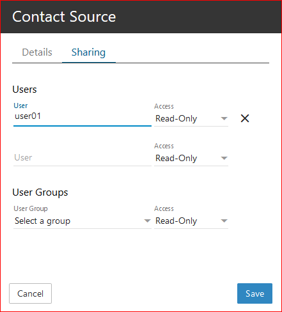Viewport: 282px width, 312px height.
Task: Click the Users section heading
Action: tap(24, 90)
